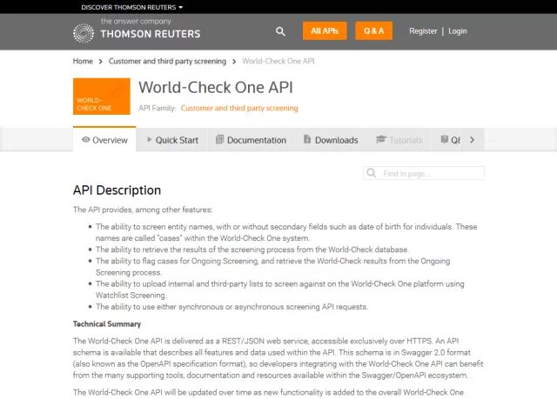The height and width of the screenshot is (399, 557).
Task: Click the World-Check One API page title
Action: (x=216, y=87)
